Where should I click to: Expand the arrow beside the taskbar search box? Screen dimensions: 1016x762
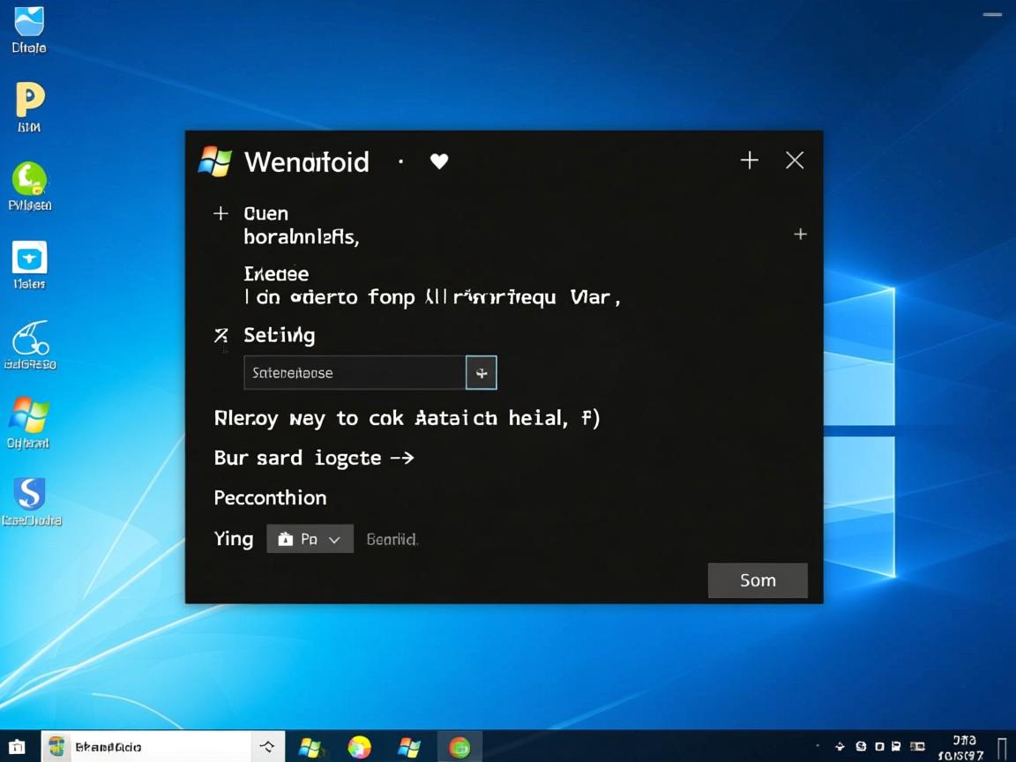(x=267, y=745)
